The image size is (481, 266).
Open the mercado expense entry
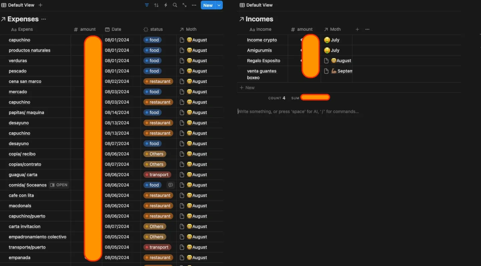click(x=18, y=92)
